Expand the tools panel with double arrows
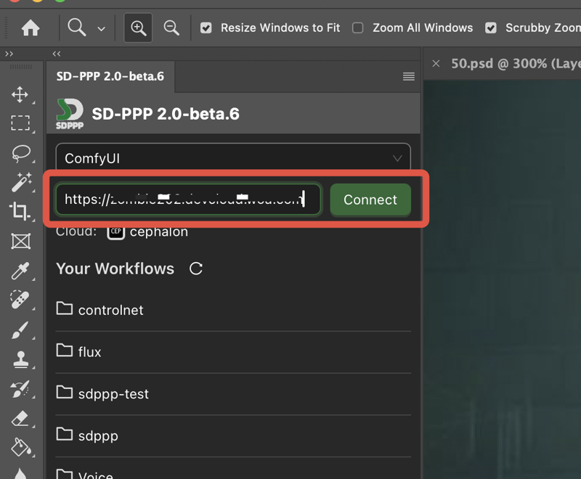The image size is (581, 479). [9, 54]
